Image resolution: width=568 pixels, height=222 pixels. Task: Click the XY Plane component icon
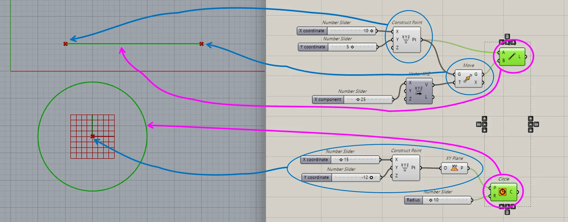point(454,168)
